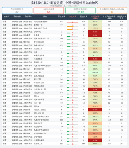Select the 天山区二部 outlet name
The image size is (129, 148).
coord(38,49)
